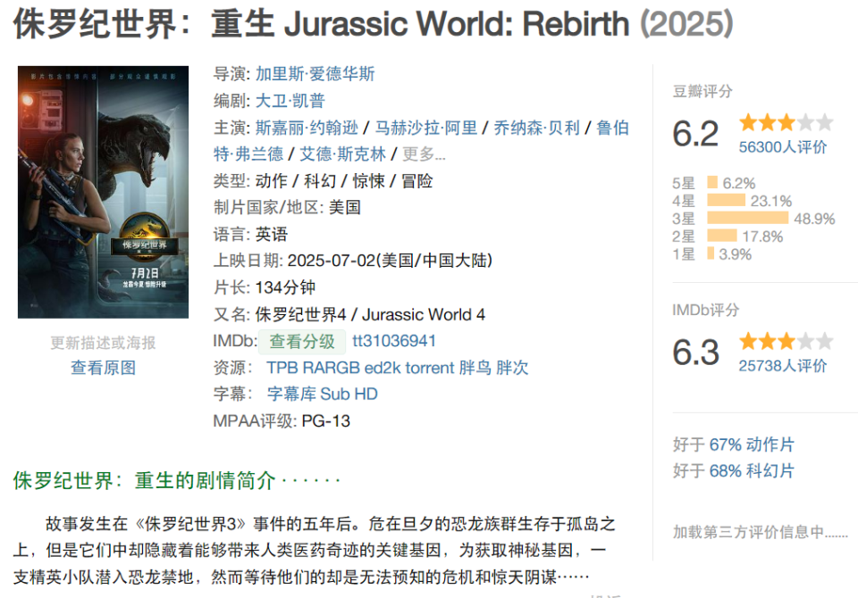This screenshot has height=598, width=858.
Task: Click 豆瓣评分 section label
Action: (702, 91)
